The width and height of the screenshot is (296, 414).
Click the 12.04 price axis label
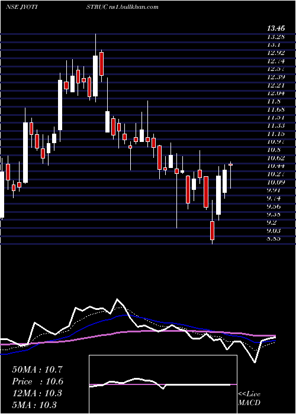(276, 93)
